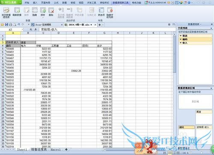Click the vertical scrollbar thumb

point(174,54)
